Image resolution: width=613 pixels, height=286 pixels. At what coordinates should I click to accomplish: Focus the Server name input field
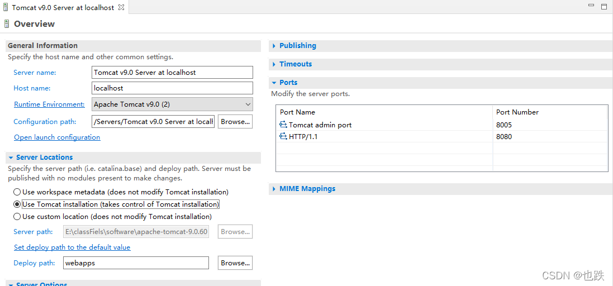click(x=172, y=72)
